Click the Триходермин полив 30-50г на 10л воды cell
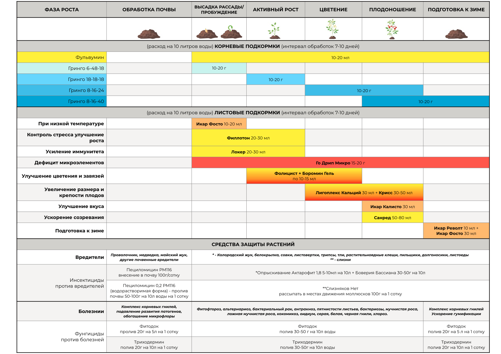The image size is (501, 354). click(x=307, y=344)
